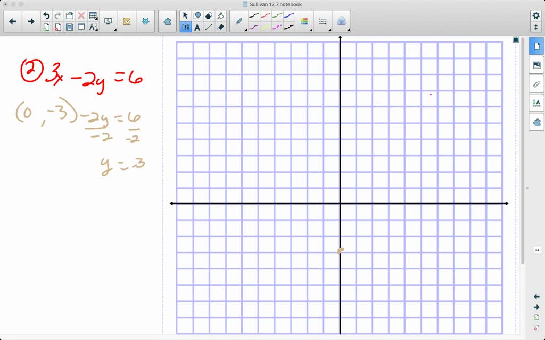The width and height of the screenshot is (545, 340).
Task: Toggle the selection arrow tool active state
Action: coord(186,15)
